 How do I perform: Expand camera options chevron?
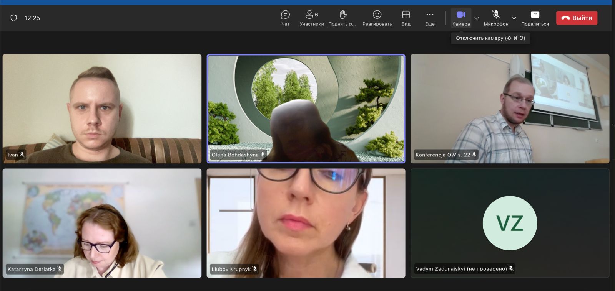(x=477, y=18)
